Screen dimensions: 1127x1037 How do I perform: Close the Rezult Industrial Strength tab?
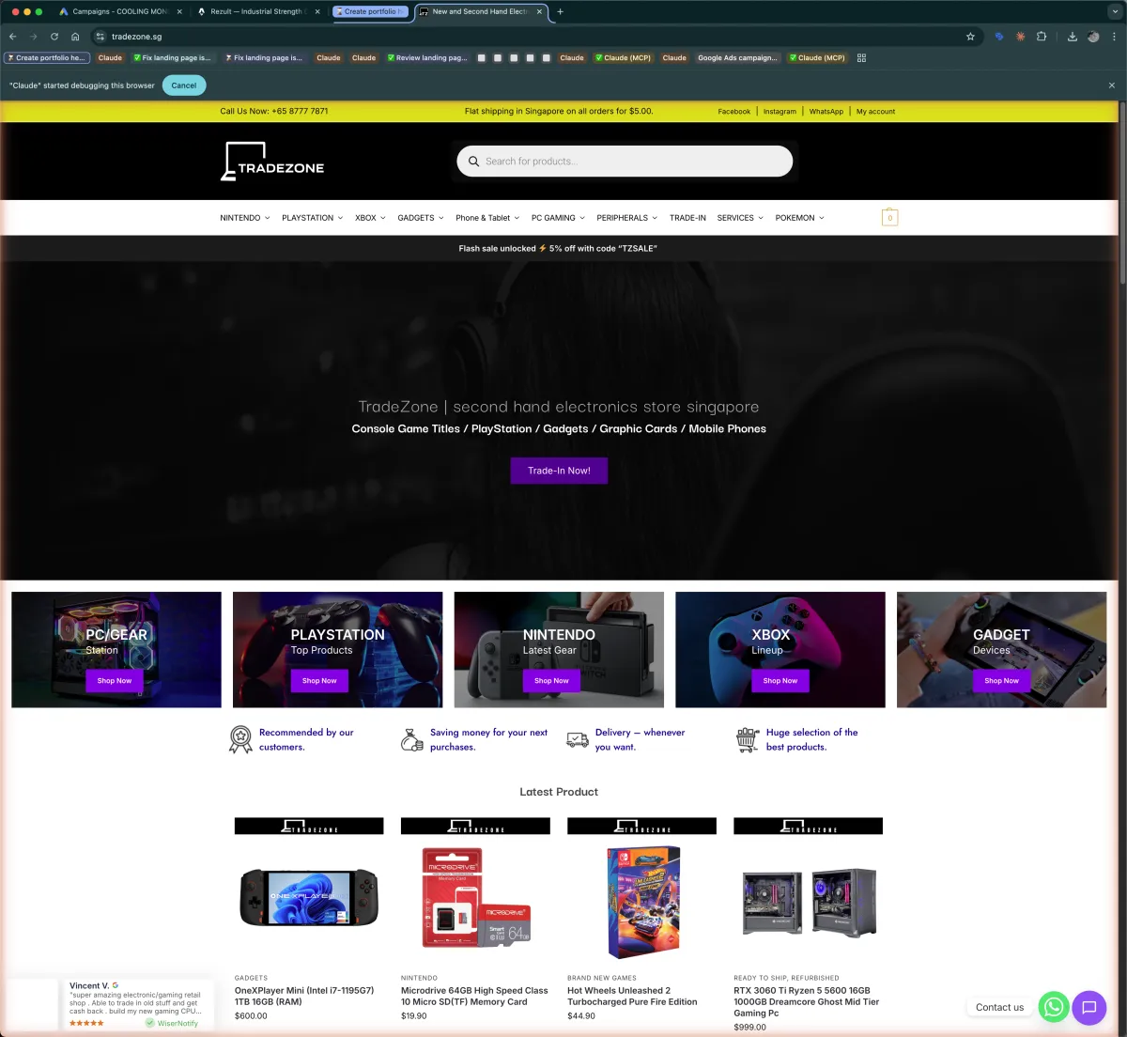click(316, 11)
